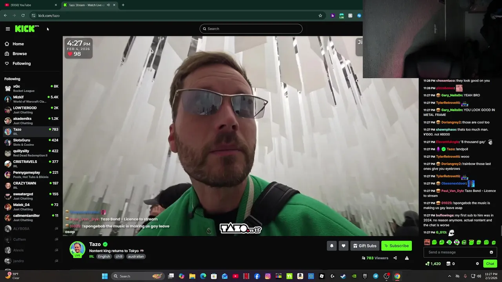Open SlotsGuru channel in Following list
Viewport: 502px width, 282px height.
click(31, 142)
